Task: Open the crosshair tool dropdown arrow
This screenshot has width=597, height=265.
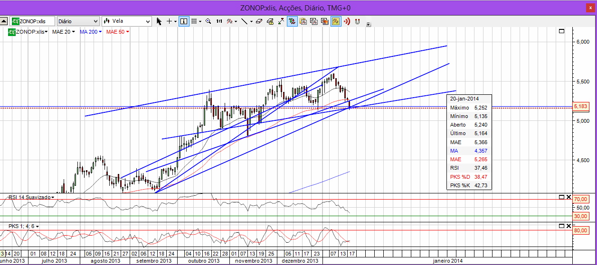Action: [x=175, y=21]
